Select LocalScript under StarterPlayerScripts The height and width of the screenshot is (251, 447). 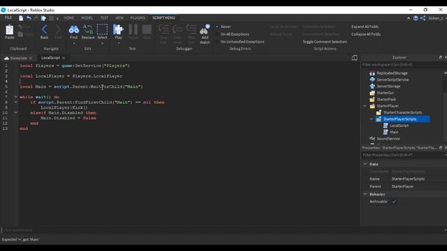coord(399,125)
